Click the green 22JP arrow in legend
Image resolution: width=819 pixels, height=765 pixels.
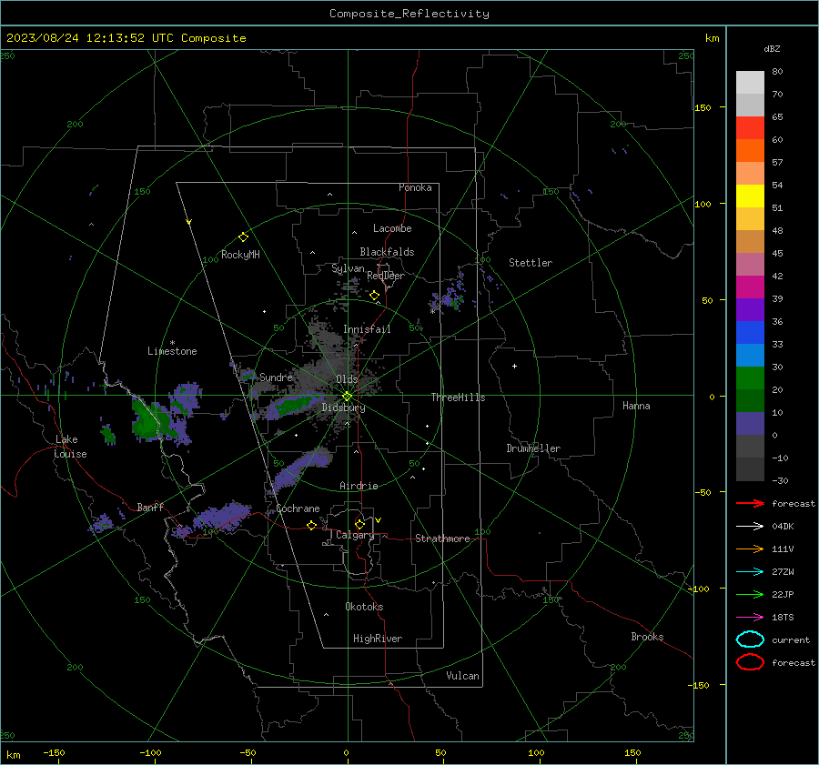tap(750, 594)
